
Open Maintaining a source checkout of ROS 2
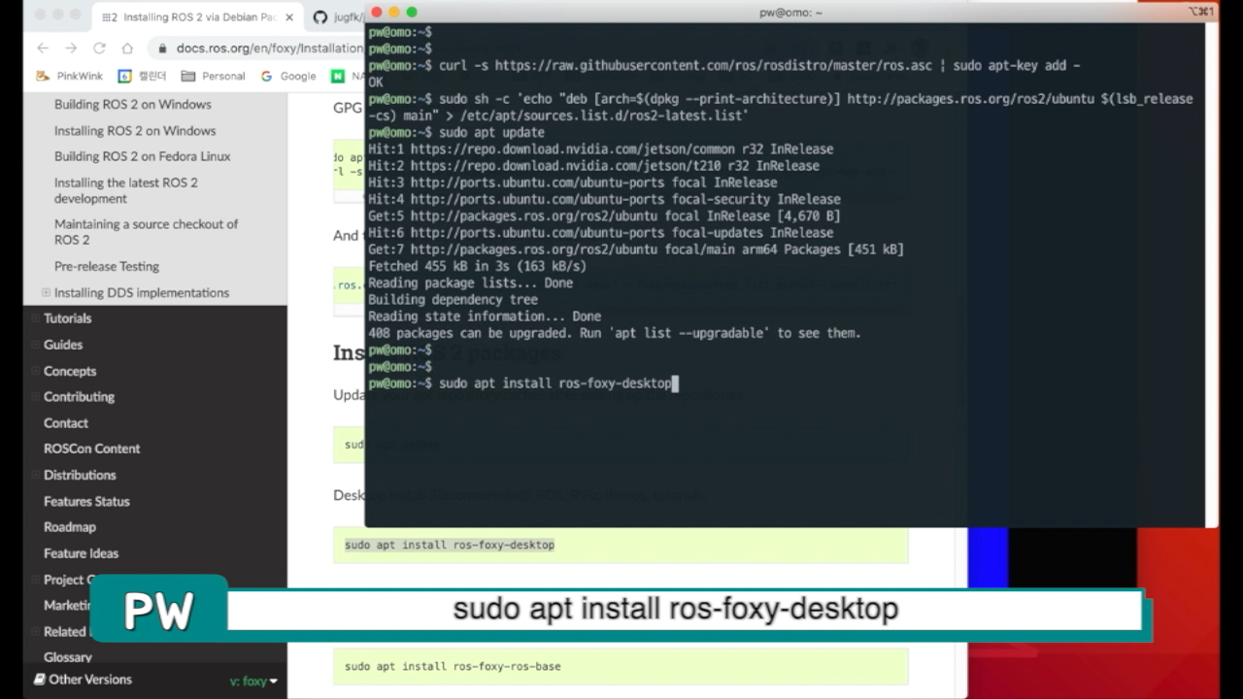[x=146, y=232]
